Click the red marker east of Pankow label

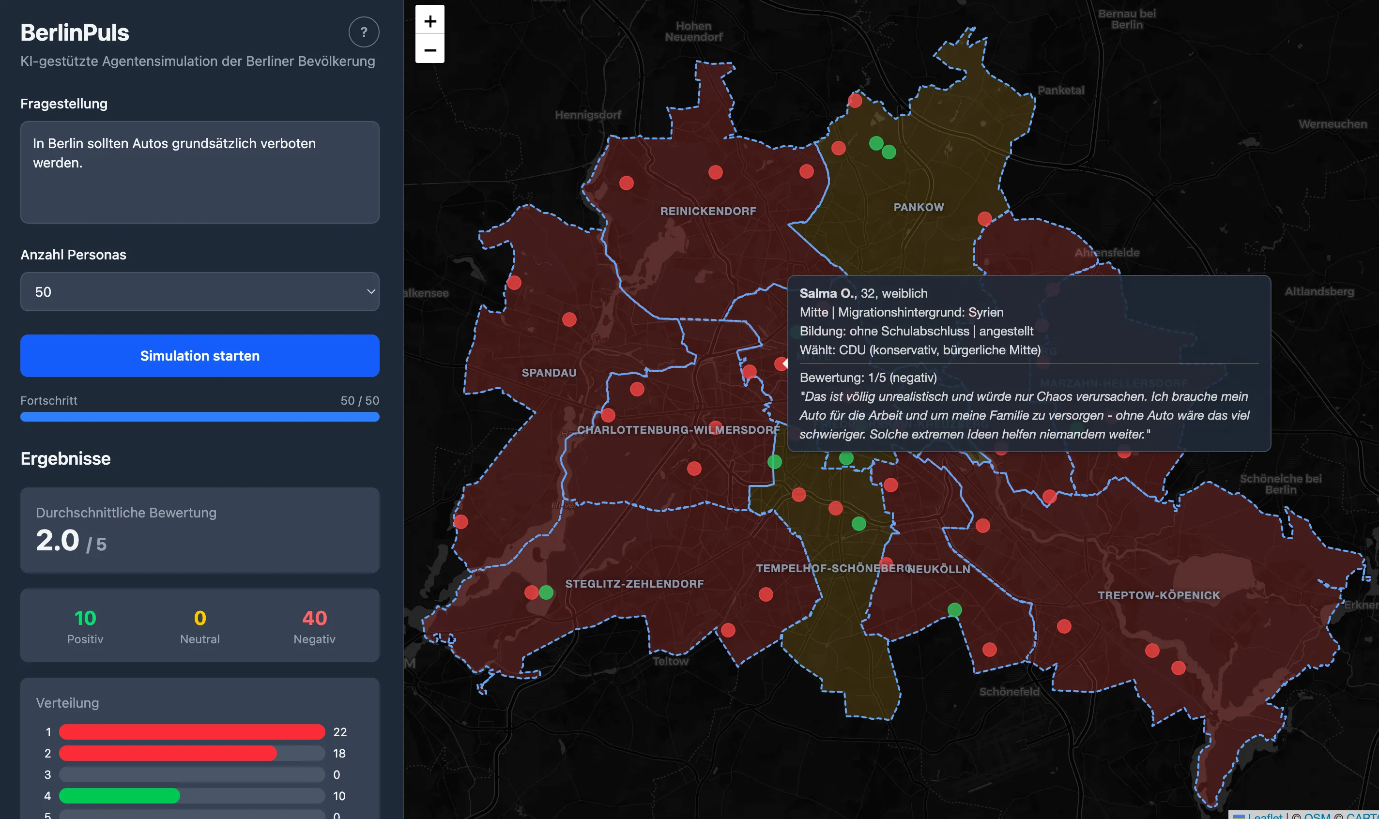pos(984,219)
